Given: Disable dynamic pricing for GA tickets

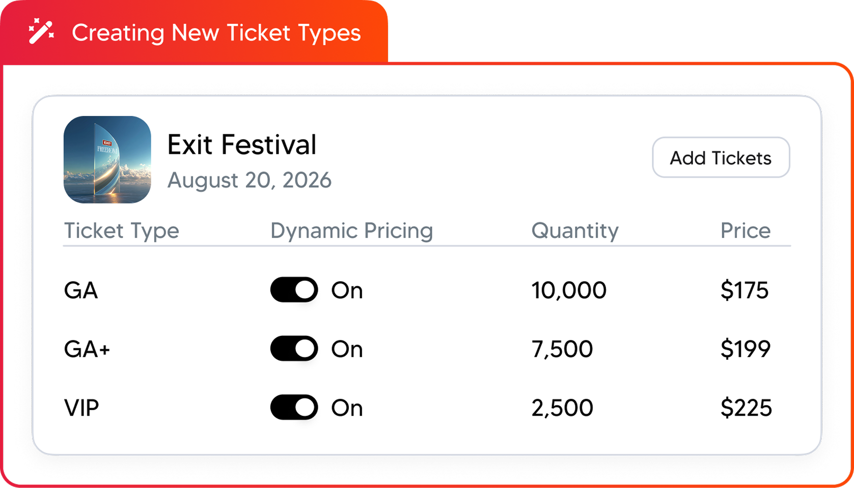Looking at the screenshot, I should (x=294, y=290).
